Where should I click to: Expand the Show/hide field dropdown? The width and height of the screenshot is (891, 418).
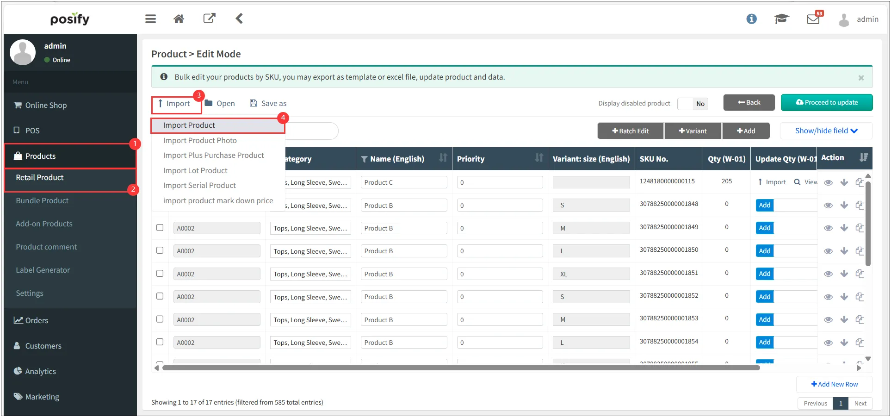pos(826,131)
